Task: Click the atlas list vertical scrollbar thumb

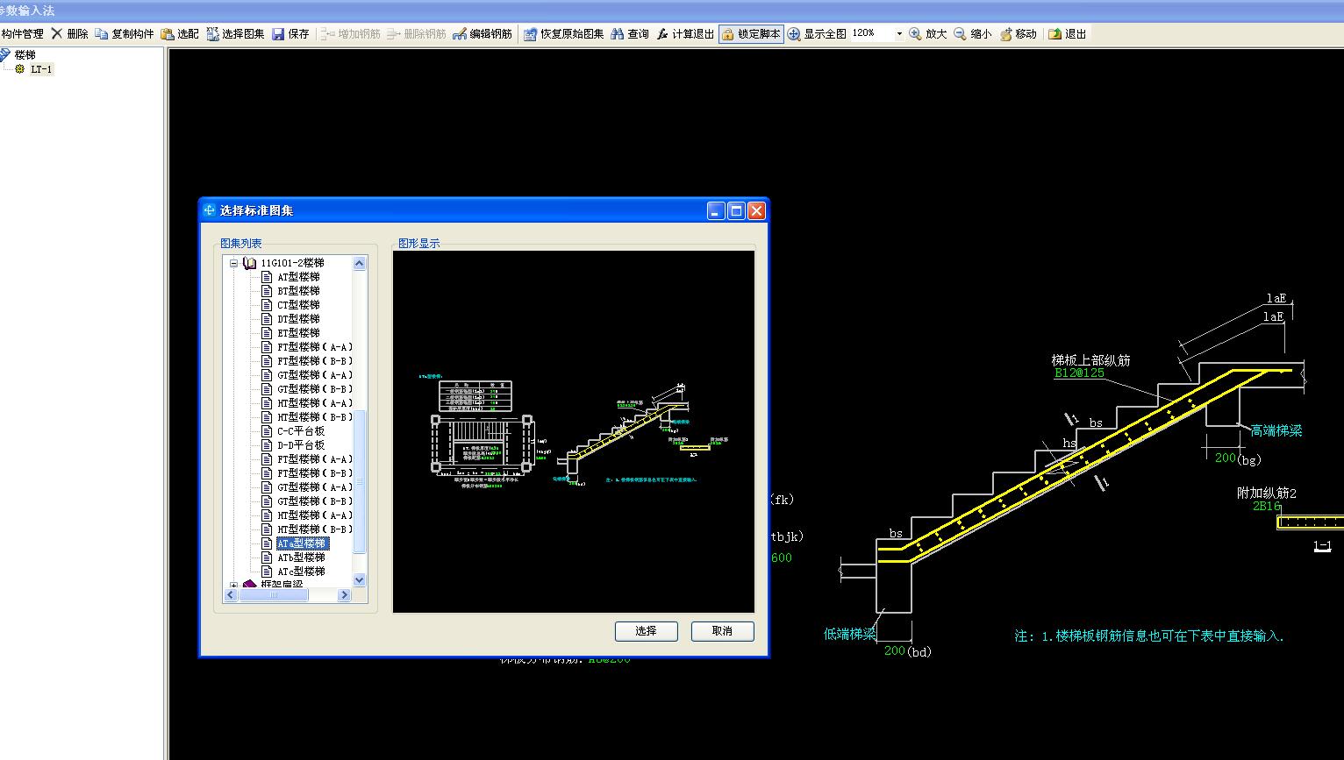Action: pyautogui.click(x=359, y=480)
